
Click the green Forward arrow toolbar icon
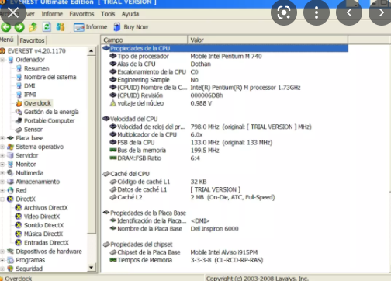click(19, 27)
